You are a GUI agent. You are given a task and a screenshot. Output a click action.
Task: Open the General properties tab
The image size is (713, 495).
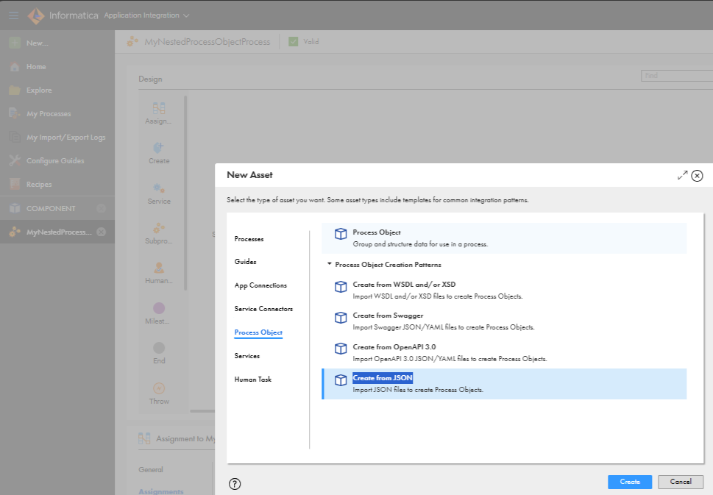[151, 469]
